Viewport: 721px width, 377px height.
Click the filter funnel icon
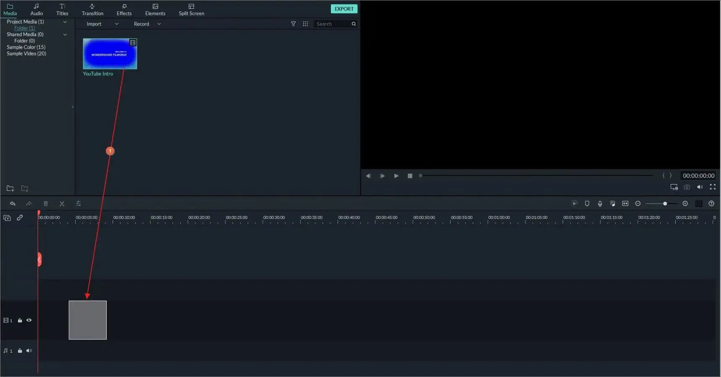tap(294, 24)
